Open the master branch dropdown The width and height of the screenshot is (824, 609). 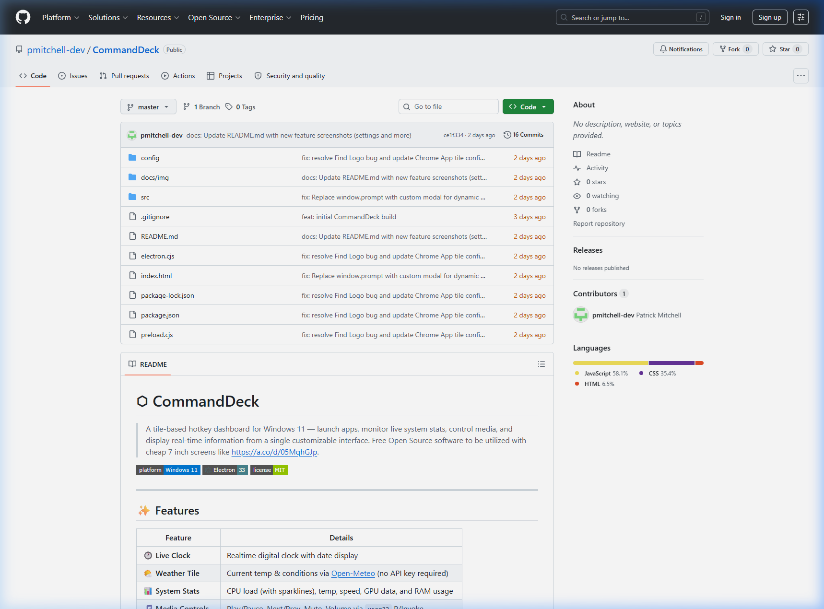148,106
